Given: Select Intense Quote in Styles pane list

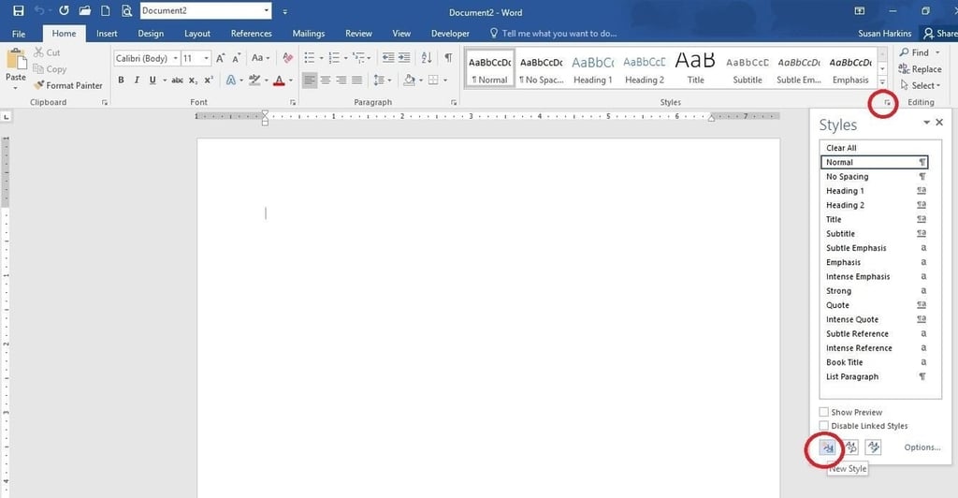Looking at the screenshot, I should click(x=875, y=319).
